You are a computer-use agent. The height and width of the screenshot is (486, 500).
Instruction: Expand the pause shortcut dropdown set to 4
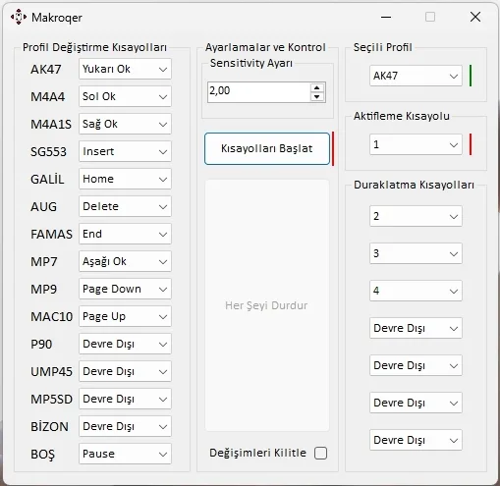[416, 291]
